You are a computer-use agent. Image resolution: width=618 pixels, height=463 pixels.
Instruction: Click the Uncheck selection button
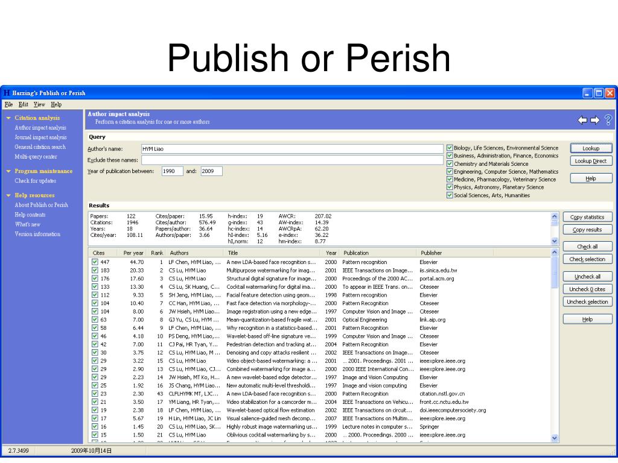(x=587, y=301)
